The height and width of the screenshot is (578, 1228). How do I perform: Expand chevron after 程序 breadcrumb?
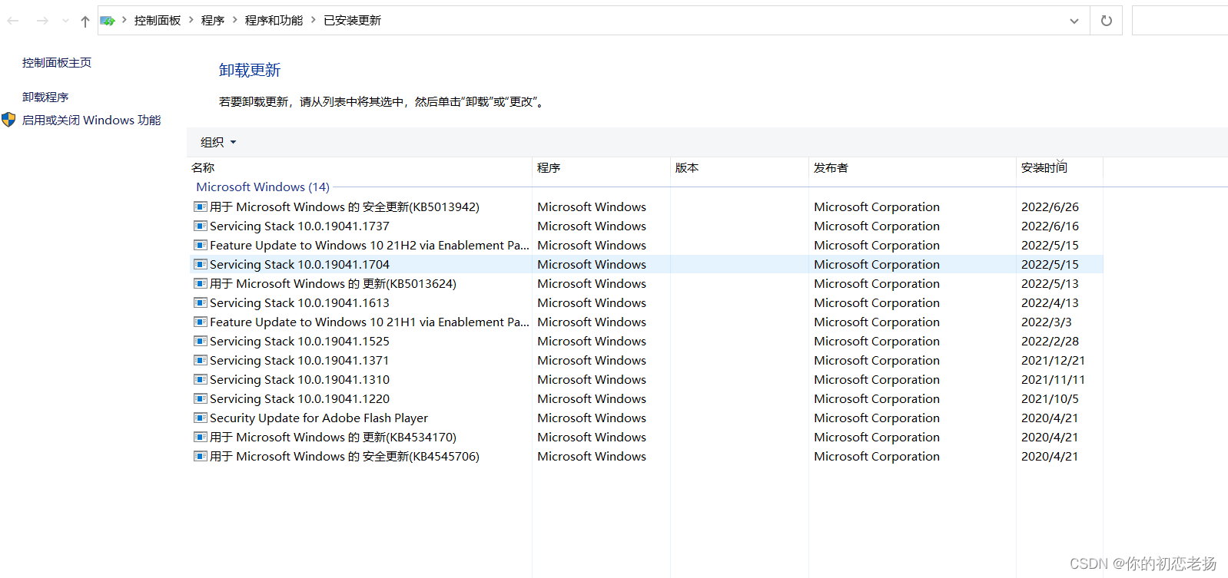tap(234, 21)
